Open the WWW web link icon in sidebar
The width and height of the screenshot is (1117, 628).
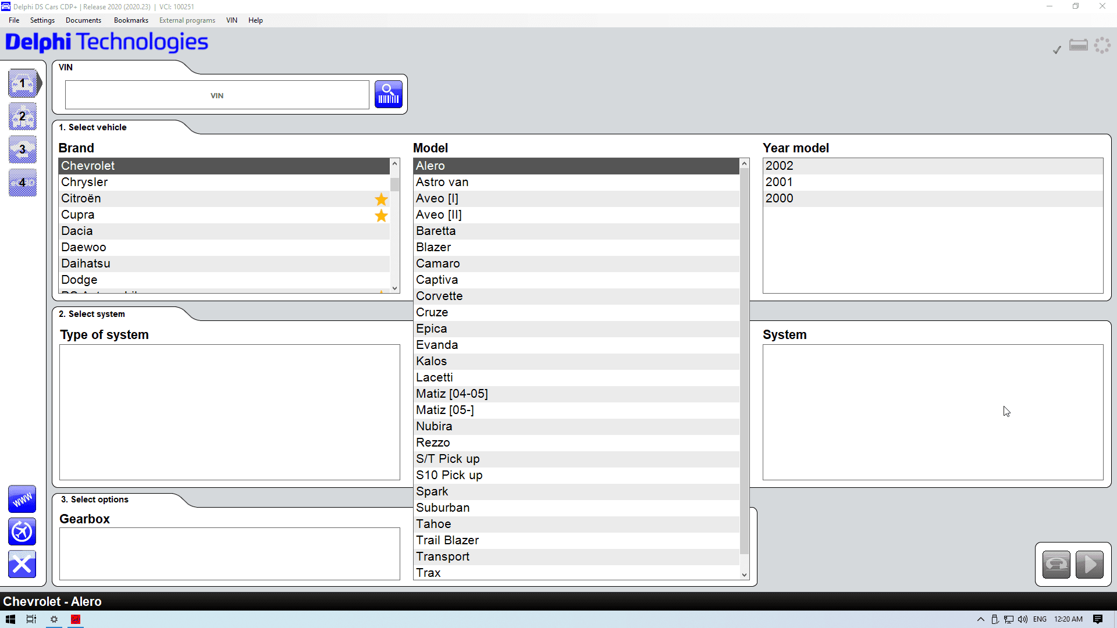[x=22, y=498]
